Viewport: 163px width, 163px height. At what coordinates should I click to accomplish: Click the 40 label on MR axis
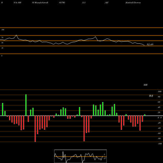click(159, 107)
